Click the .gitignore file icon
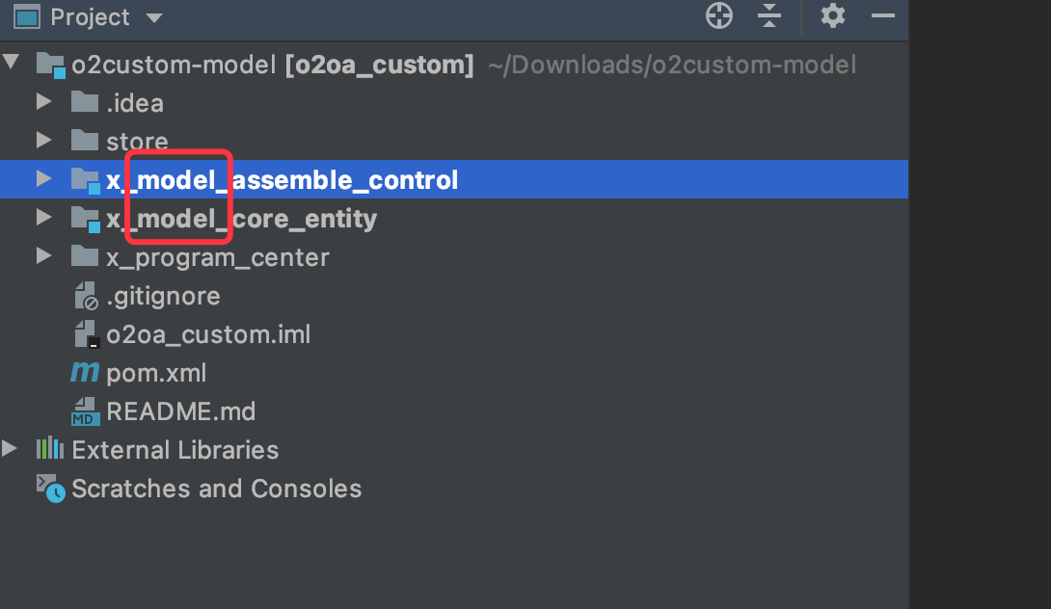The height and width of the screenshot is (609, 1051). [86, 296]
